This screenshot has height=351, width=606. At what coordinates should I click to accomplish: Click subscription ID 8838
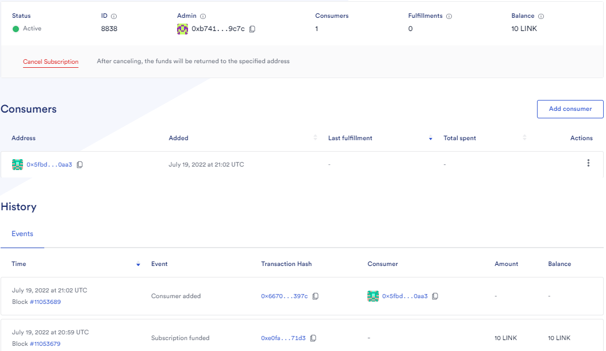click(x=109, y=29)
